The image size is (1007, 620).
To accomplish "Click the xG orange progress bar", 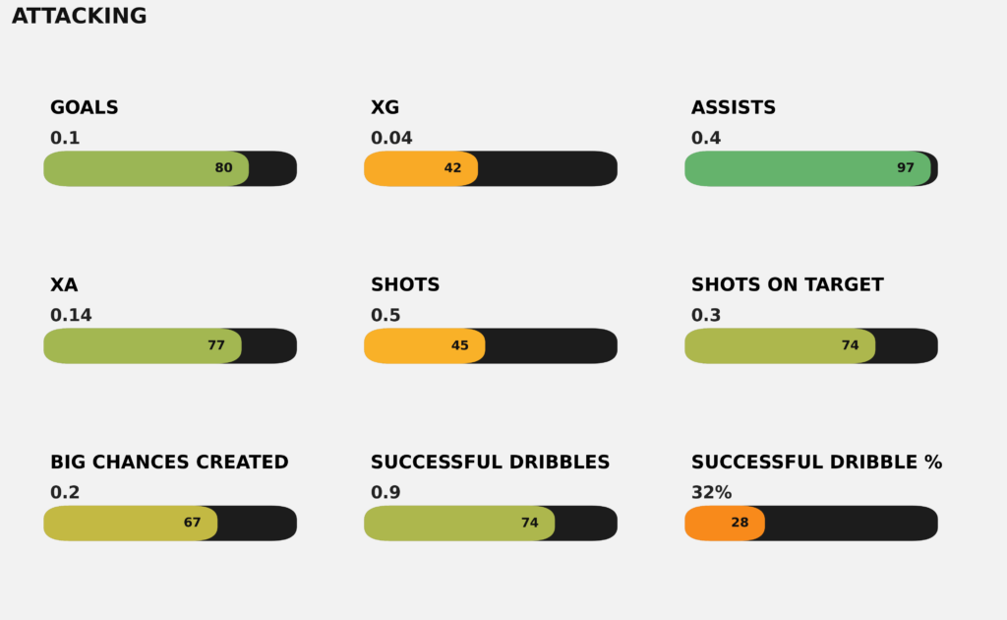I will pyautogui.click(x=421, y=168).
